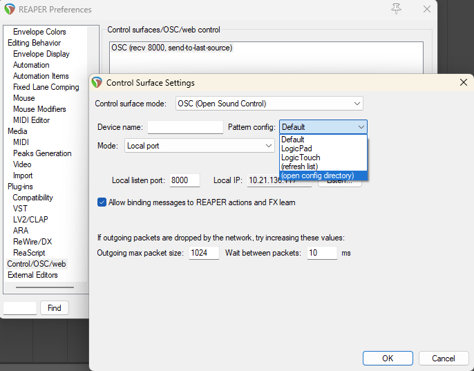Screen dimensions: 474x371
Task: Click the Find button in Preferences
Action: click(x=55, y=308)
